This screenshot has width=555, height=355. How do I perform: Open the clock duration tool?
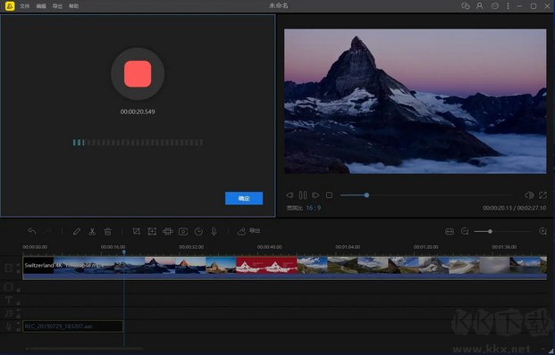tap(198, 231)
